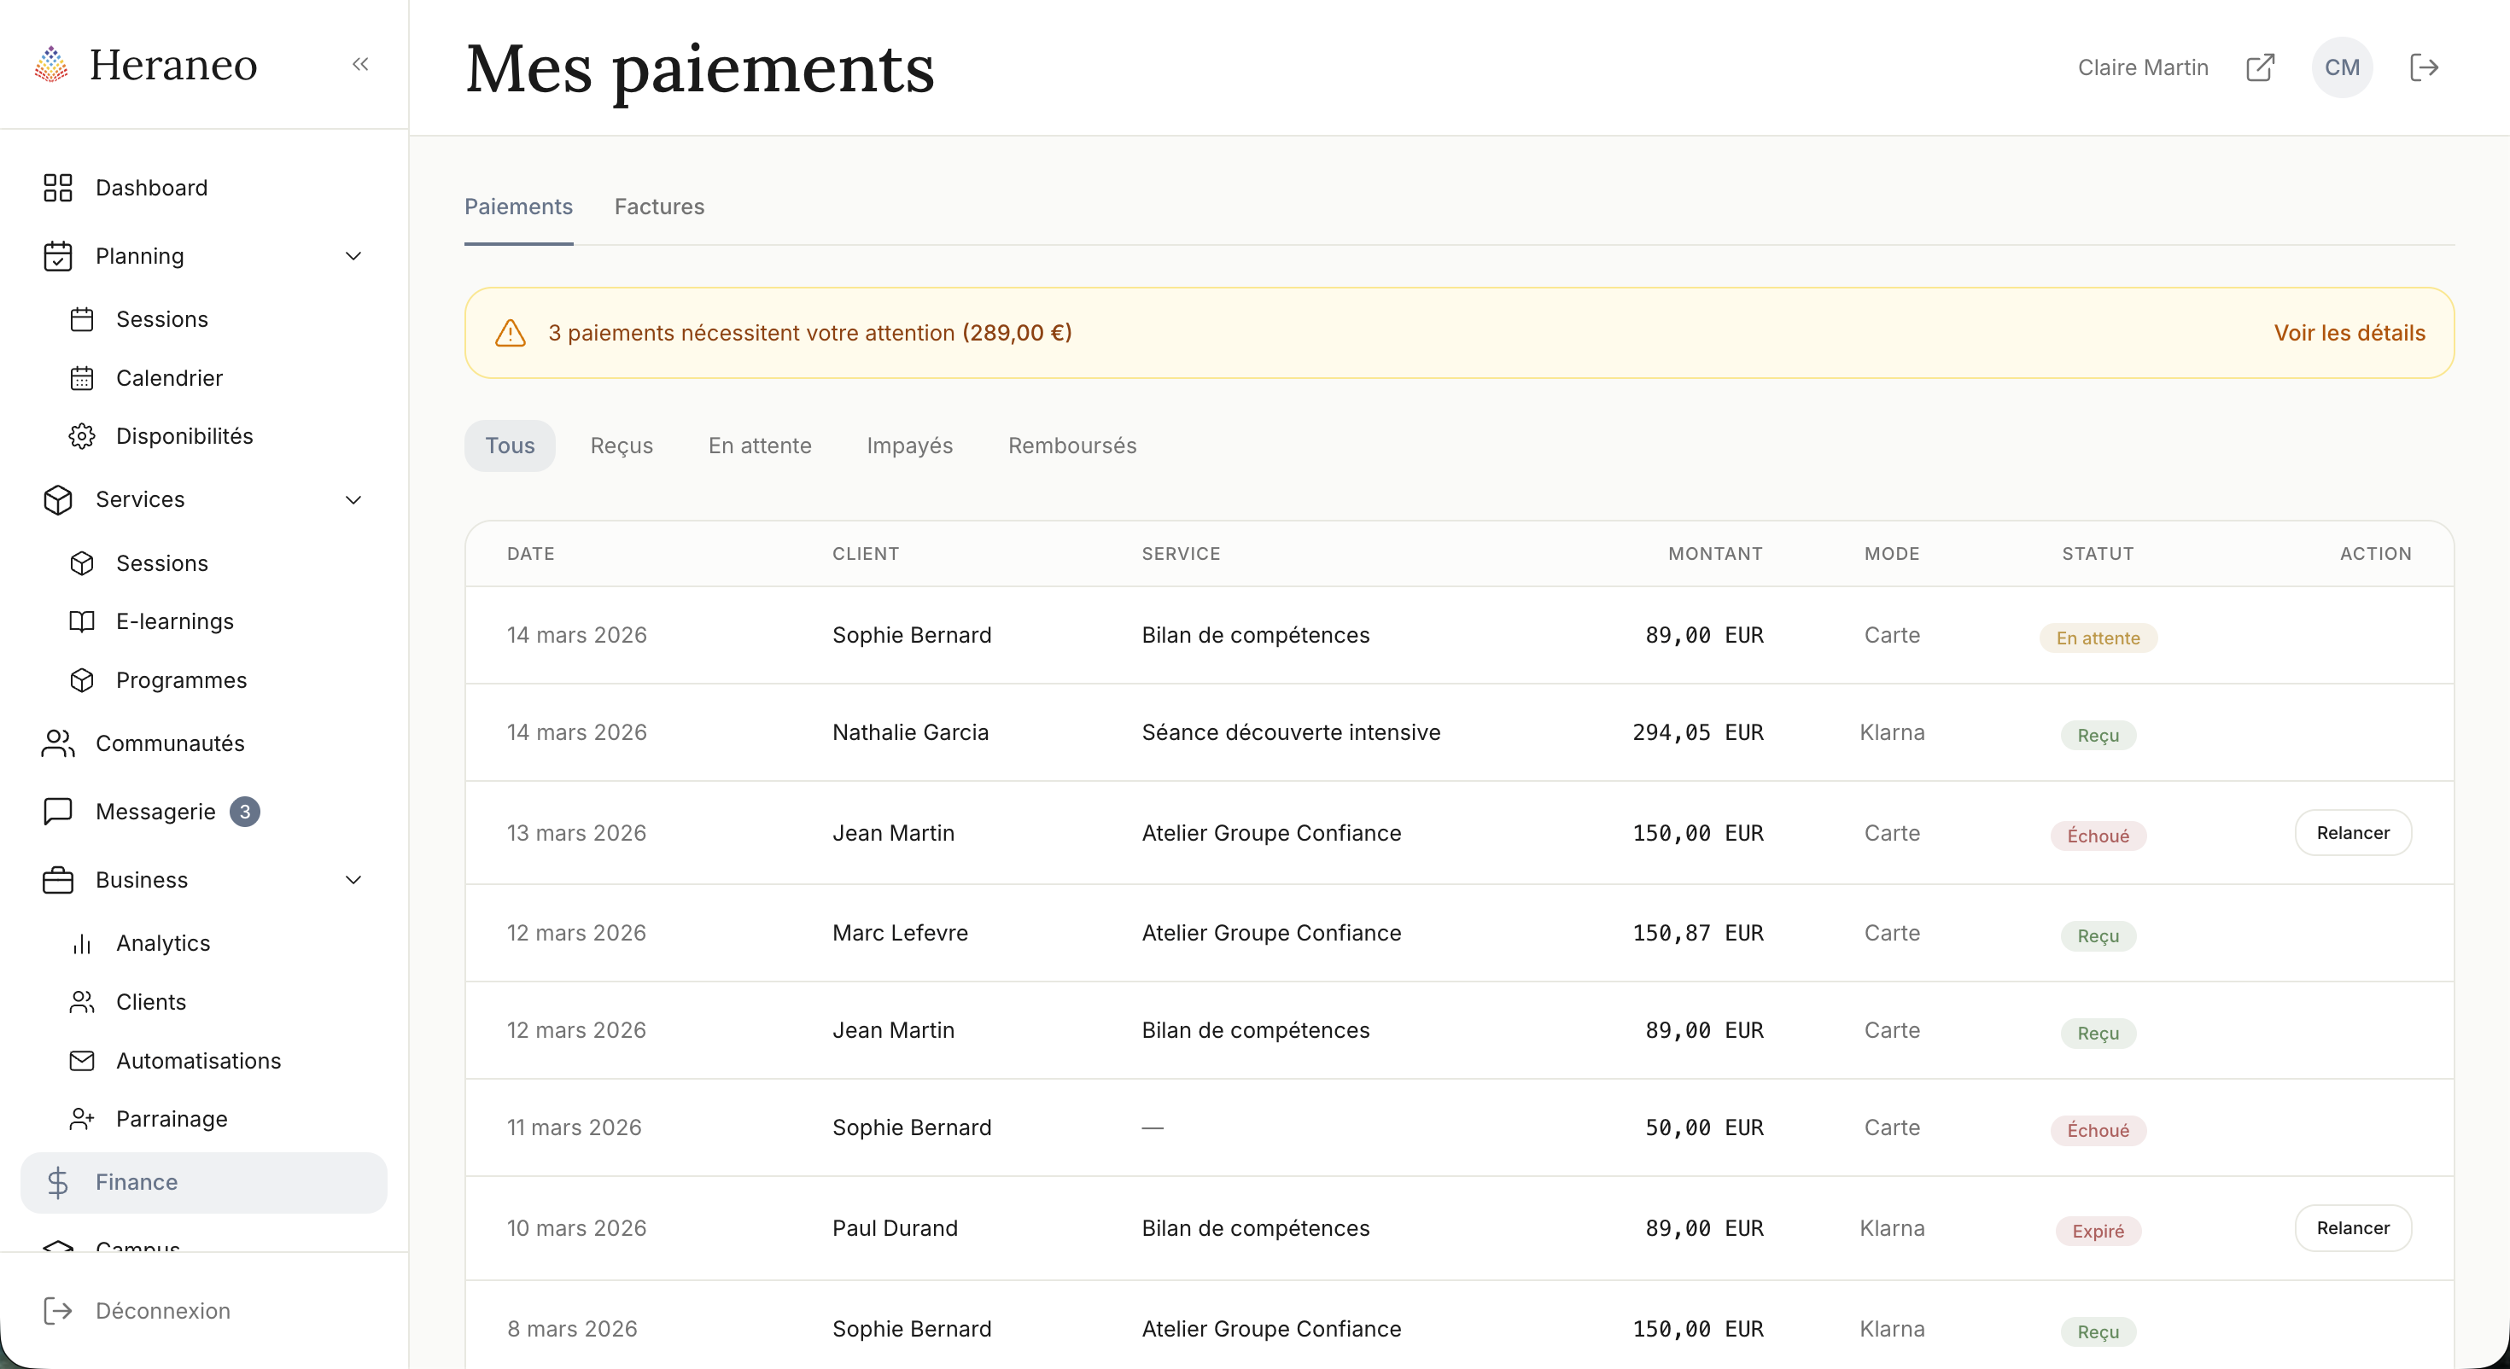Click the logout icon in top header
The width and height of the screenshot is (2510, 1369).
click(2423, 67)
